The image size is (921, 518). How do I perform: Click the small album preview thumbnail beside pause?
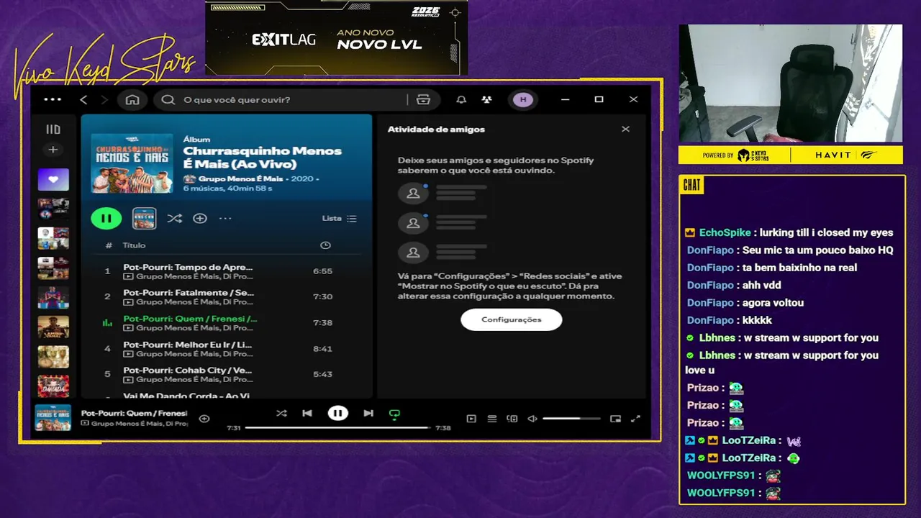pyautogui.click(x=144, y=218)
